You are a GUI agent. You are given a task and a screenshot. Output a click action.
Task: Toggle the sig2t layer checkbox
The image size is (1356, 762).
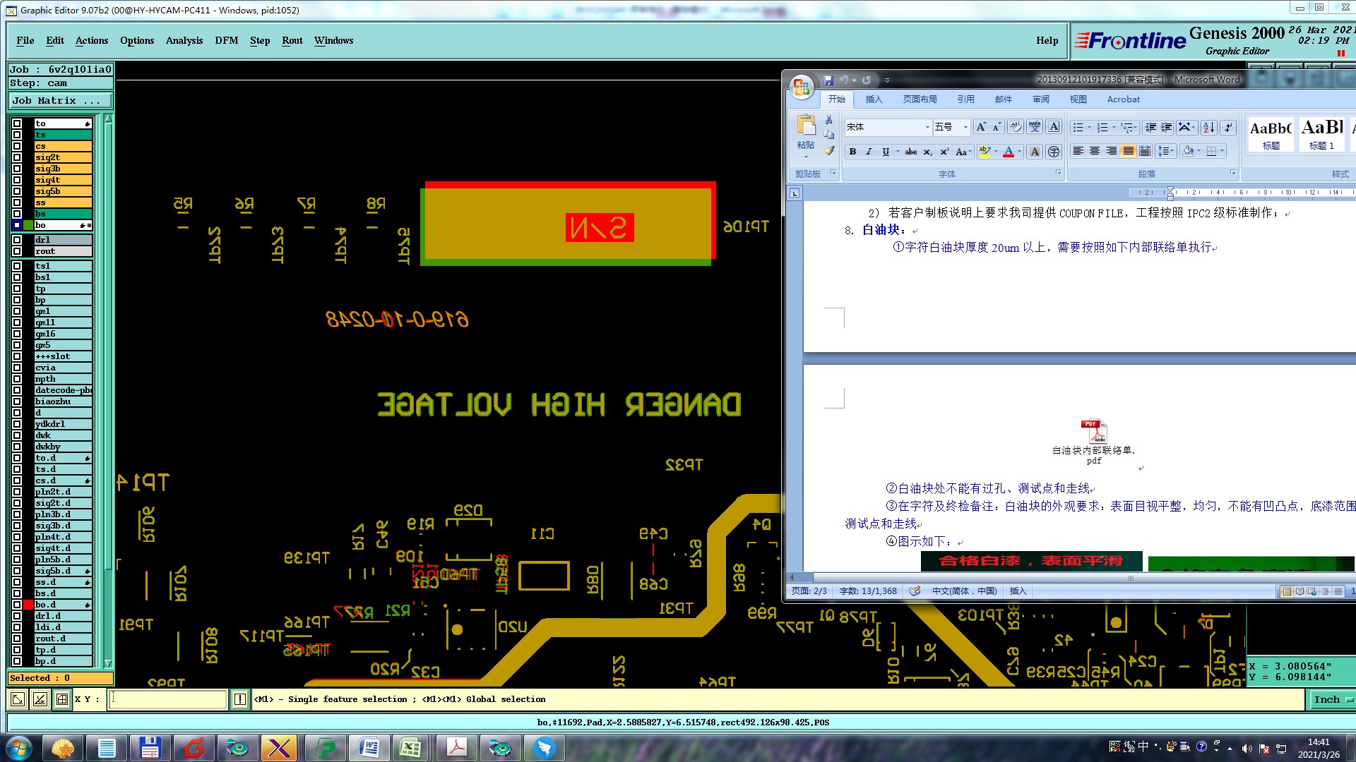pyautogui.click(x=17, y=157)
